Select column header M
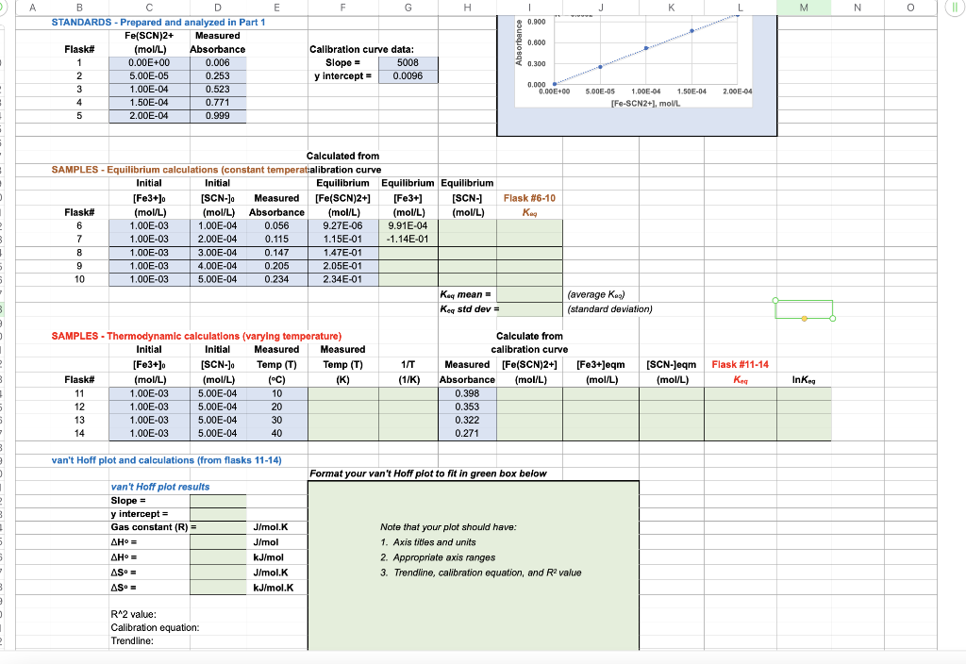Image resolution: width=966 pixels, height=664 pixels. (804, 8)
